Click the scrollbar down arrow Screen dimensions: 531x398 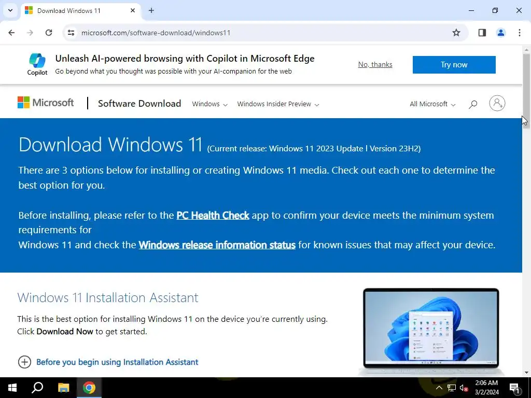pos(526,373)
